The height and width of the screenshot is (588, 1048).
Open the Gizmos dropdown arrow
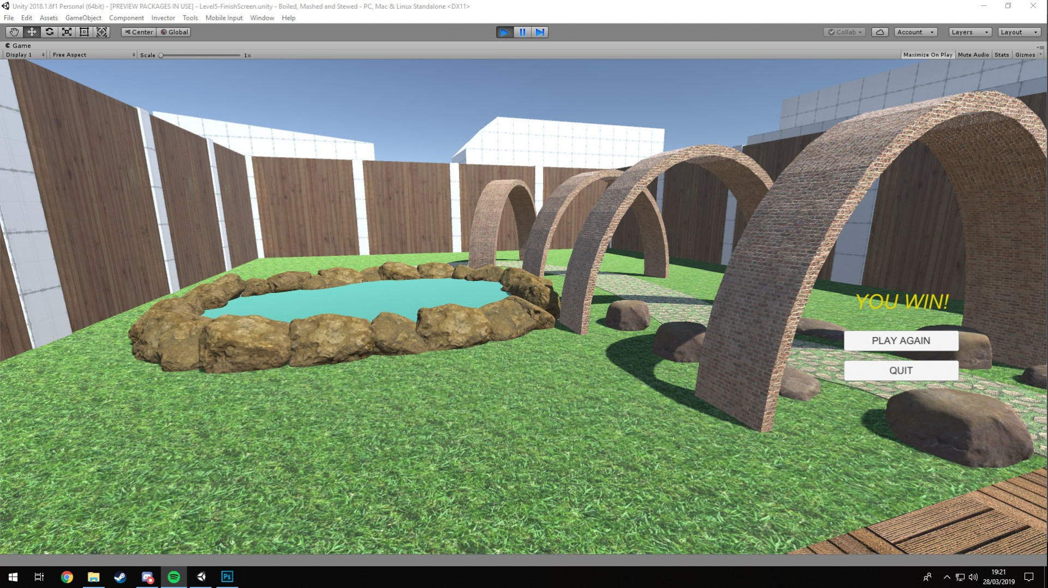coord(1040,55)
